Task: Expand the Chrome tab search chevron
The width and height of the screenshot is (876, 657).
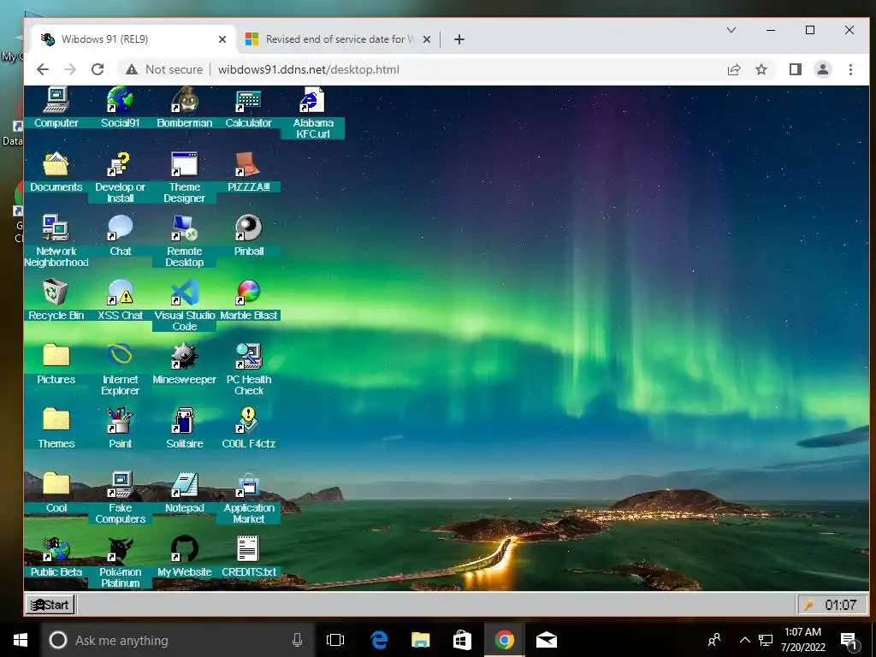Action: [731, 30]
